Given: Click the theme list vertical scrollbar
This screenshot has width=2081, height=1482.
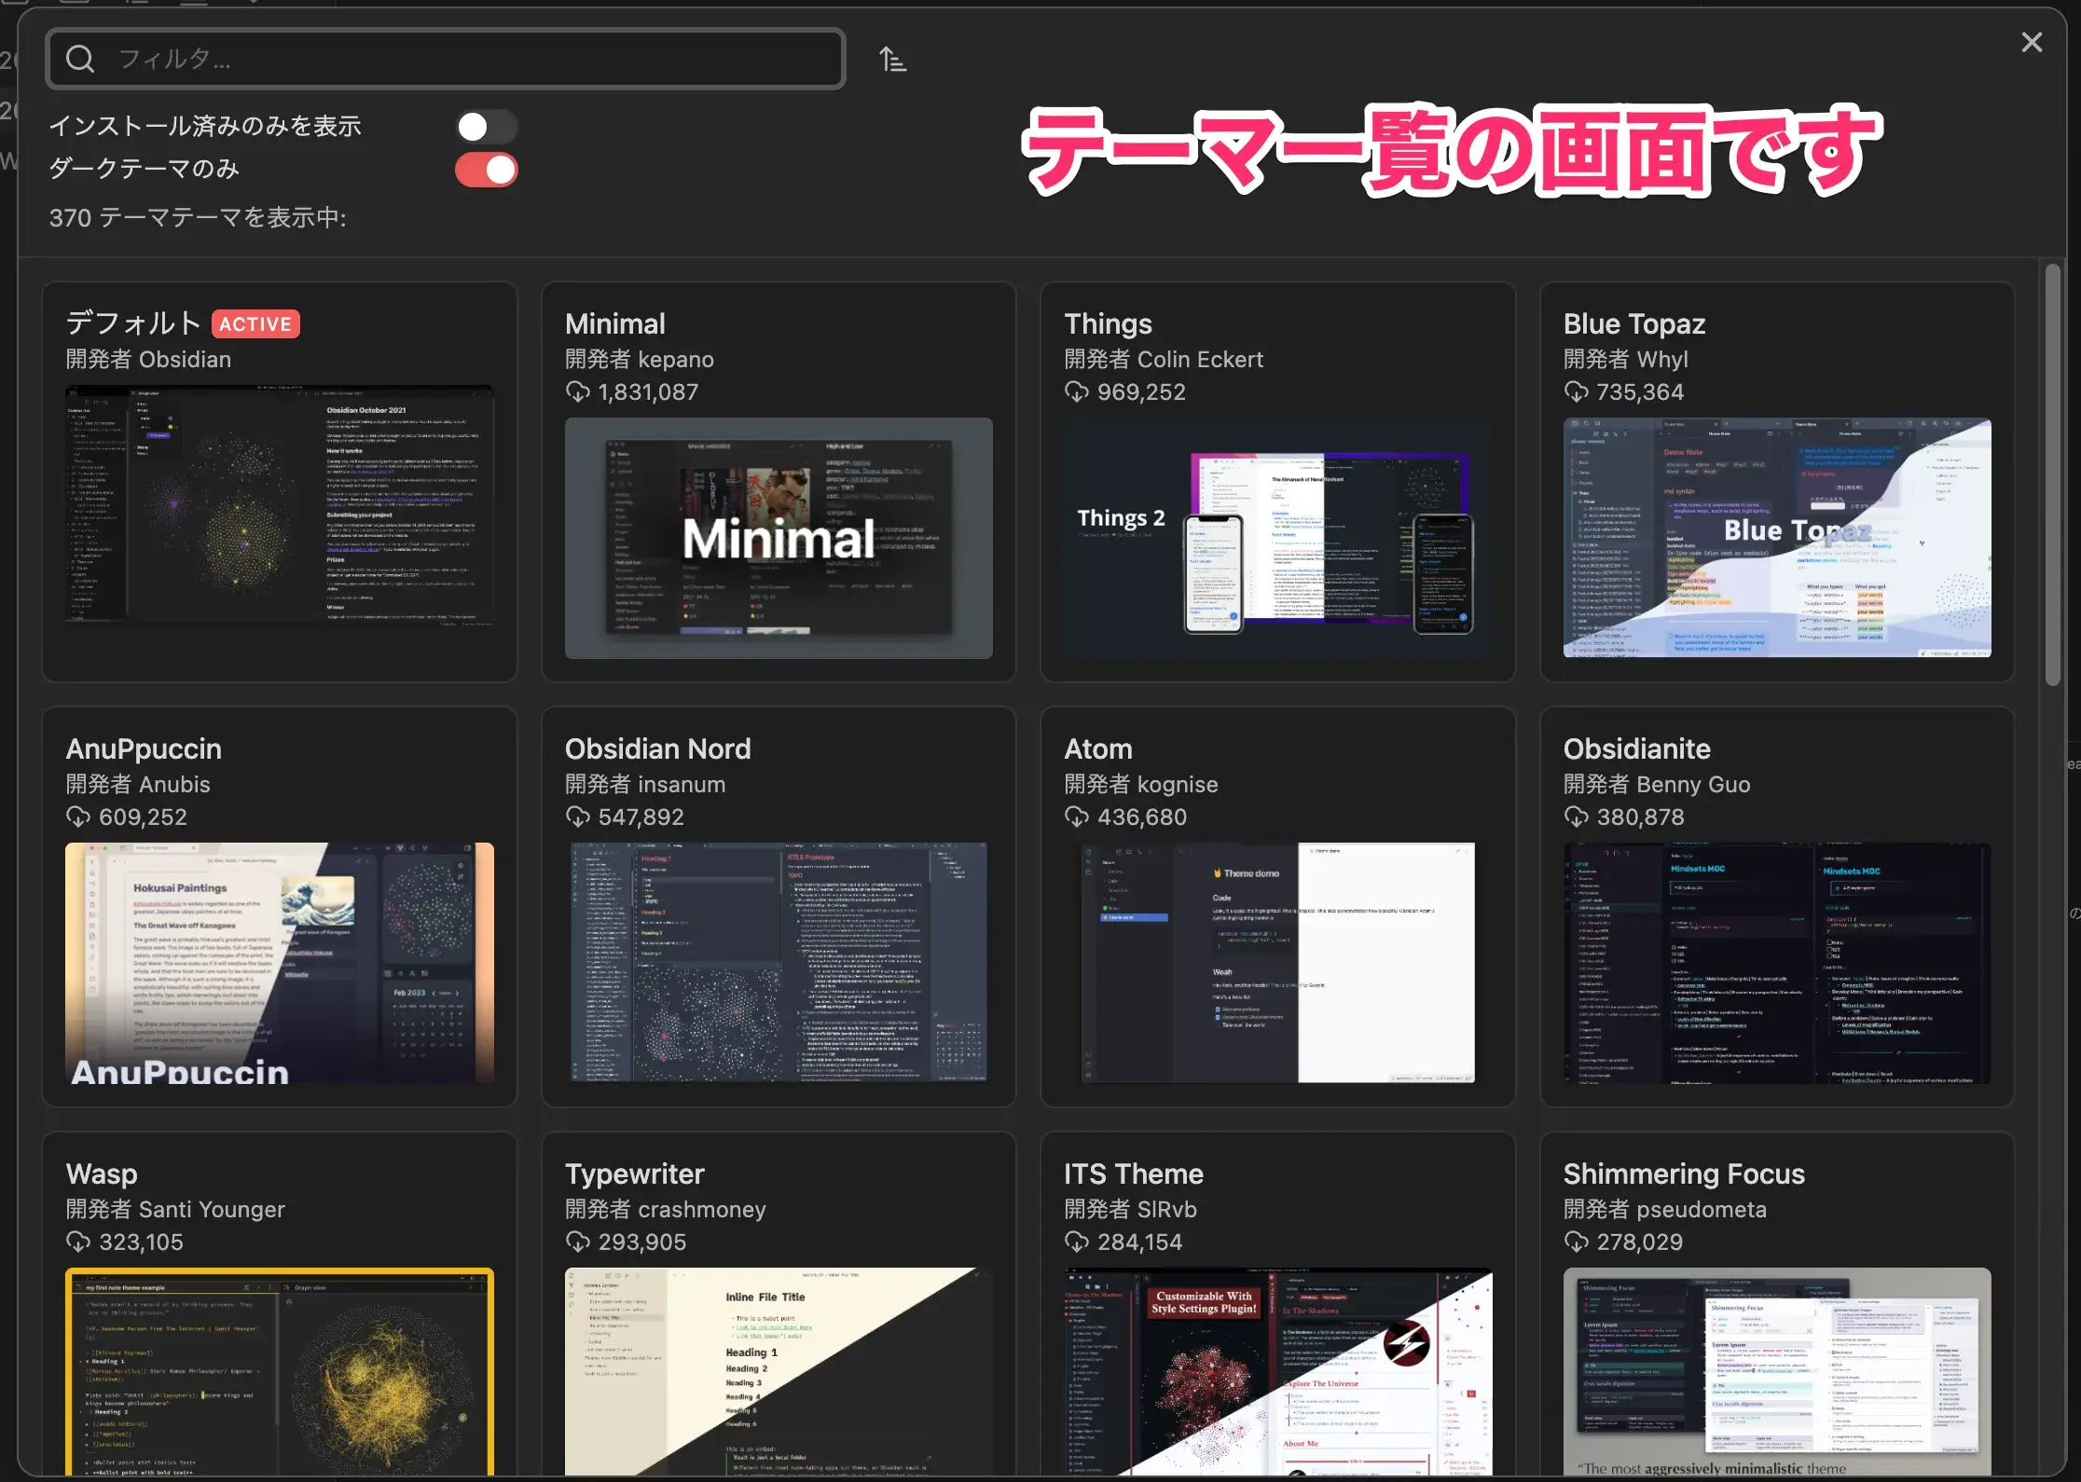Looking at the screenshot, I should (2052, 475).
